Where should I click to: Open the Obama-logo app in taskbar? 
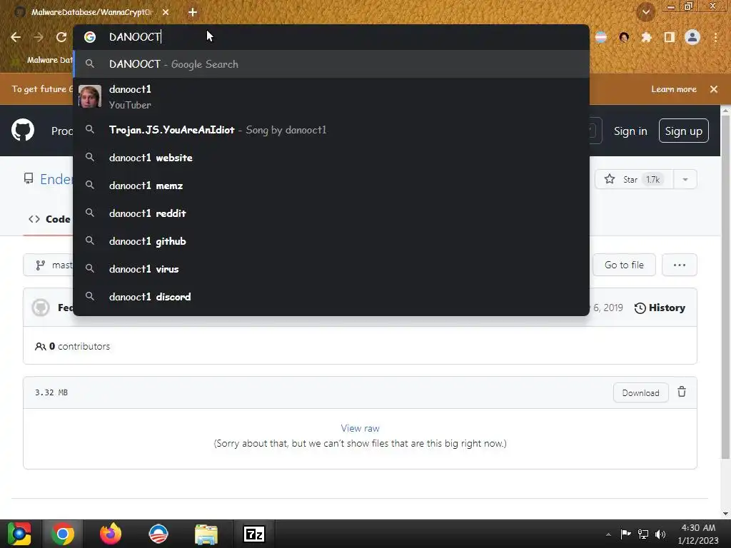click(x=158, y=534)
